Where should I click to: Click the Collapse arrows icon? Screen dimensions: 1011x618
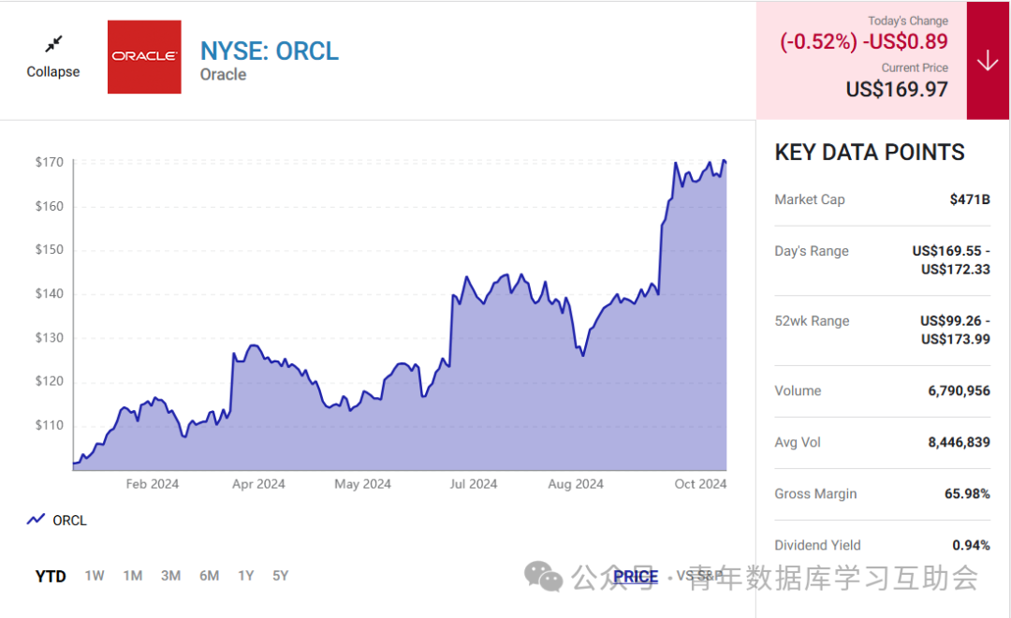[x=53, y=44]
